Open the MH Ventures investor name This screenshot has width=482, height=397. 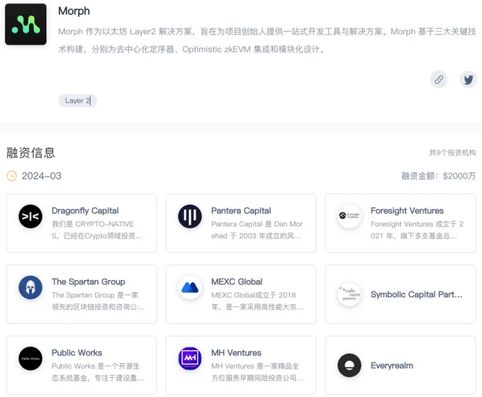point(236,353)
